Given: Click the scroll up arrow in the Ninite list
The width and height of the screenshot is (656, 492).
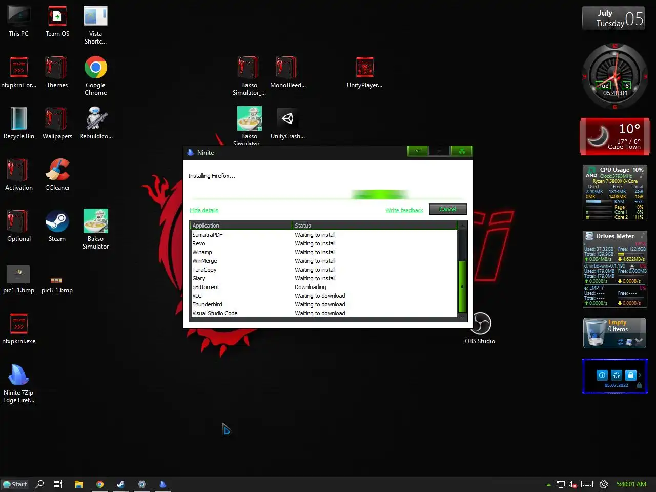Looking at the screenshot, I should click(462, 225).
